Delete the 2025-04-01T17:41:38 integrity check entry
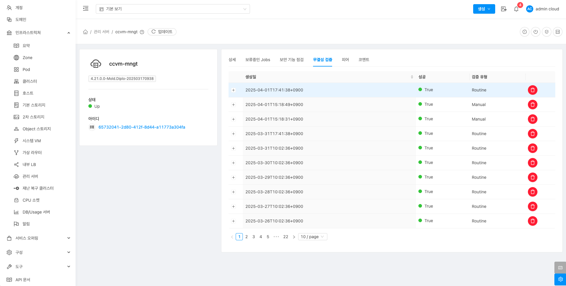Image resolution: width=566 pixels, height=286 pixels. tap(532, 90)
